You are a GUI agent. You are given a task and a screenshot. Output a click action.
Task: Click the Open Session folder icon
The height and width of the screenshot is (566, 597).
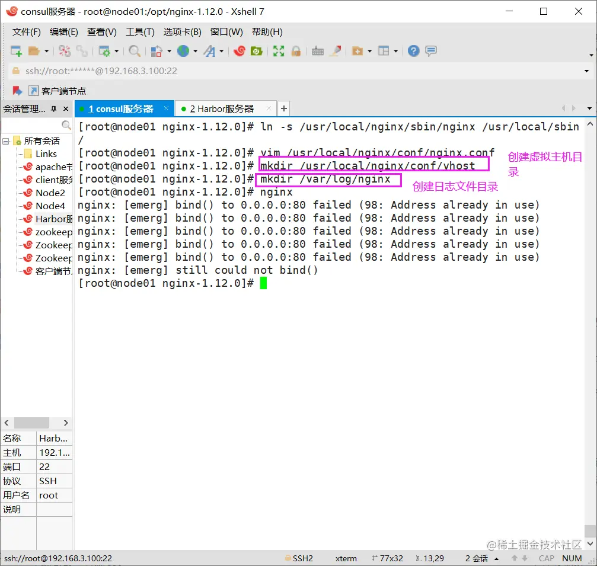[x=34, y=51]
